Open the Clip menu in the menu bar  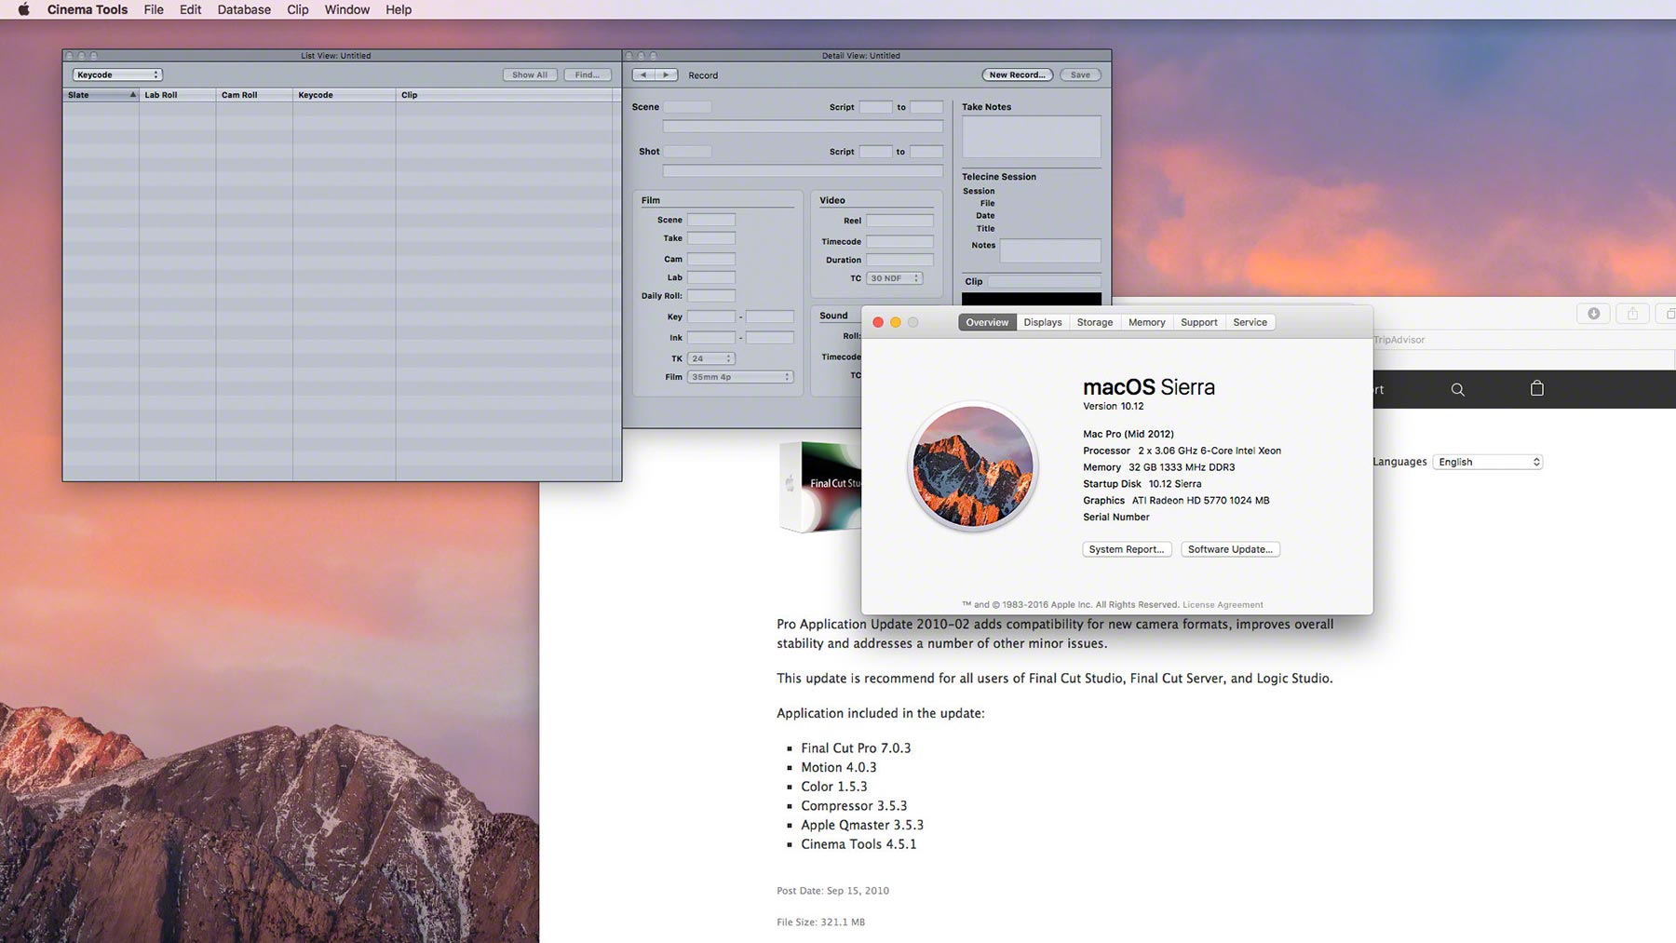click(x=298, y=9)
